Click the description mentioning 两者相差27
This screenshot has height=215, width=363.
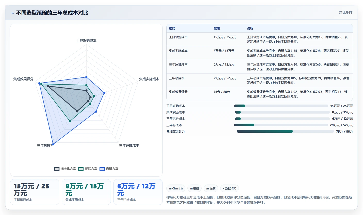click(298, 53)
